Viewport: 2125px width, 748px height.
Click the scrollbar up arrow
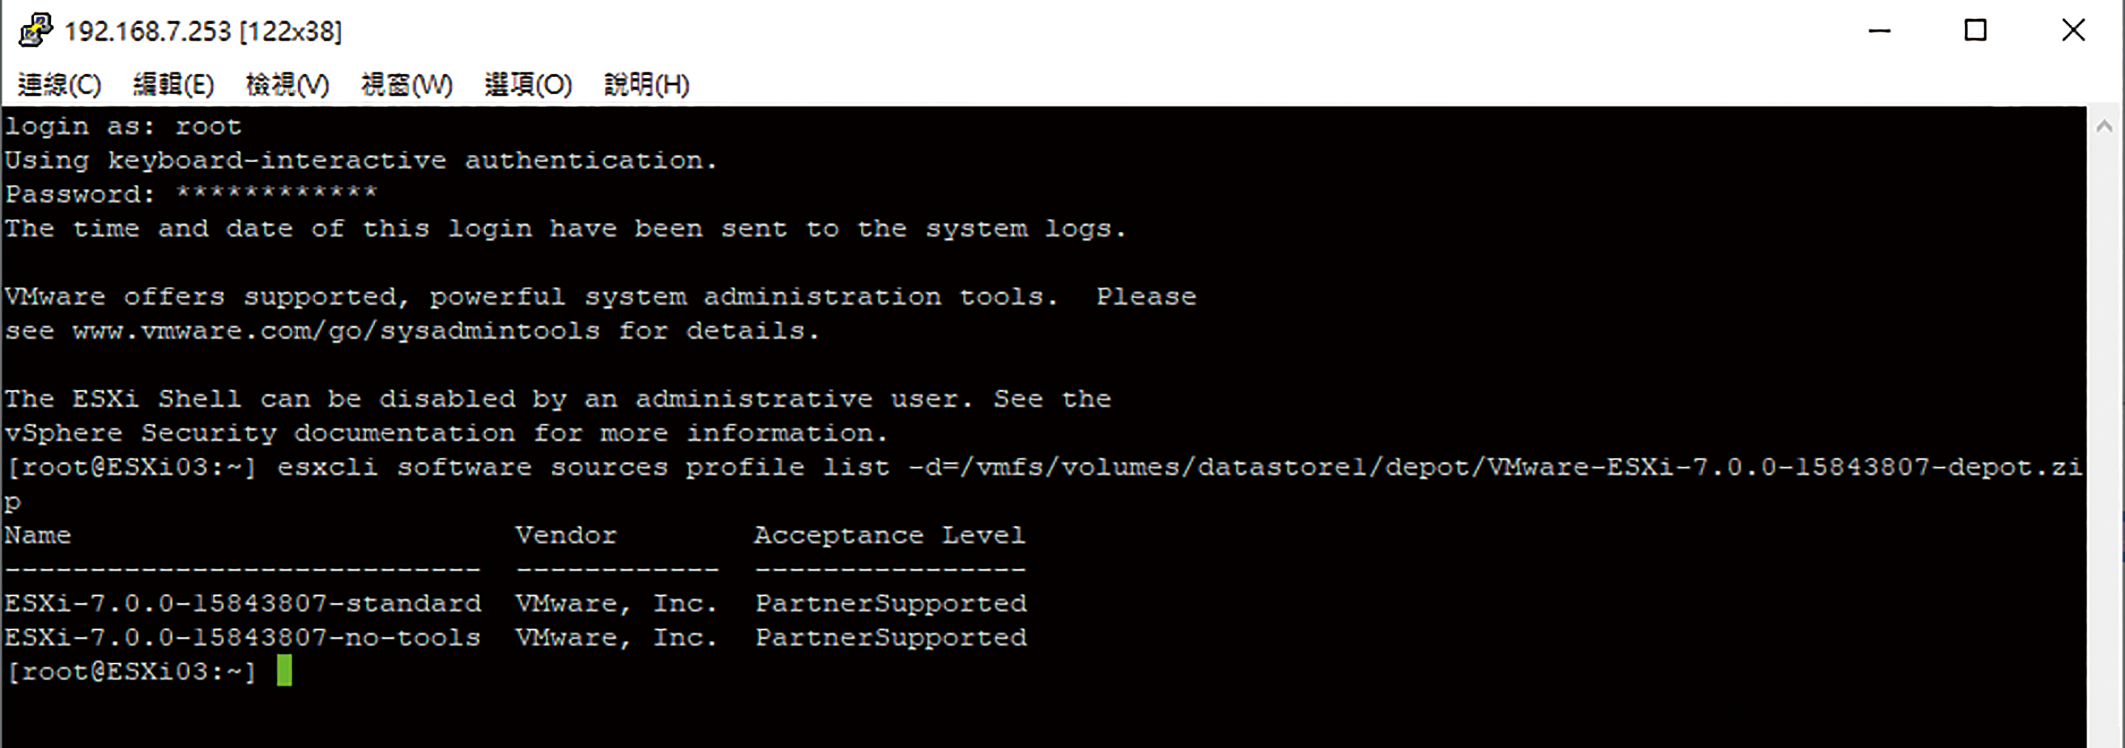tap(2105, 126)
